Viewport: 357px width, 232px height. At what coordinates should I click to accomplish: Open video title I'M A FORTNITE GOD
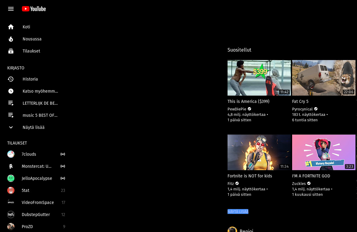tap(311, 176)
